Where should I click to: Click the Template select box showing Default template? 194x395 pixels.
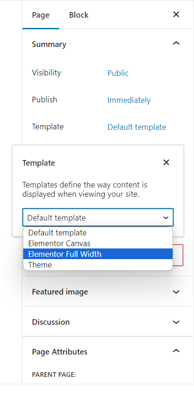(98, 217)
